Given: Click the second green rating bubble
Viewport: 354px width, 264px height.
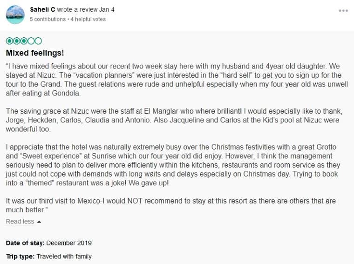Looking at the screenshot, I should 16,41.
